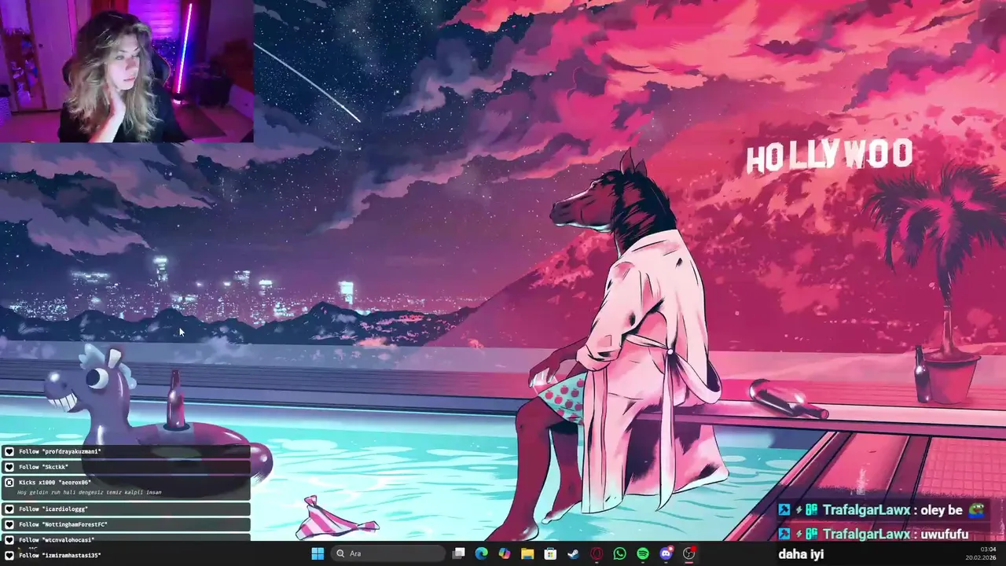Image resolution: width=1006 pixels, height=566 pixels.
Task: Open WhatsApp from the taskbar
Action: click(x=619, y=553)
